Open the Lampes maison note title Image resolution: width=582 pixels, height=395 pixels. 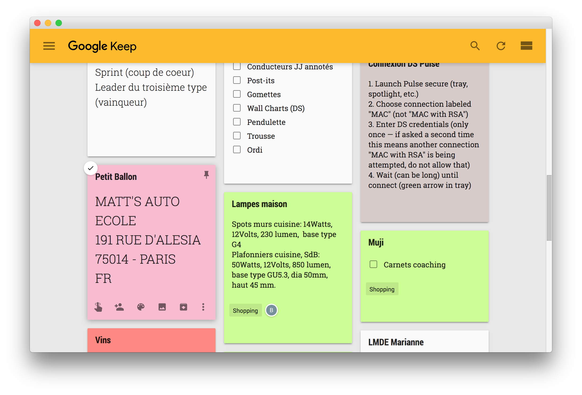tap(259, 204)
